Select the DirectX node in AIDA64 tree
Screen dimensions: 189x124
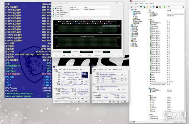click(134, 37)
